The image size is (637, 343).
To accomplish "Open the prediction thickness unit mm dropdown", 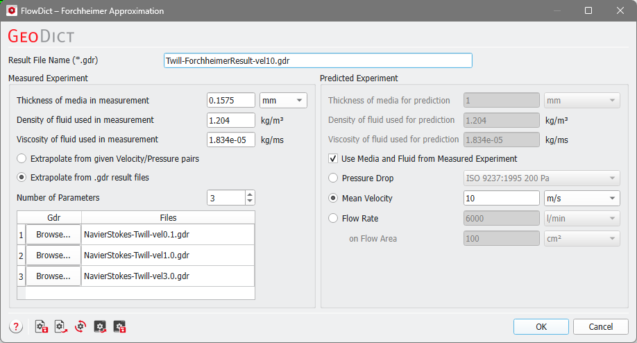I will point(581,101).
